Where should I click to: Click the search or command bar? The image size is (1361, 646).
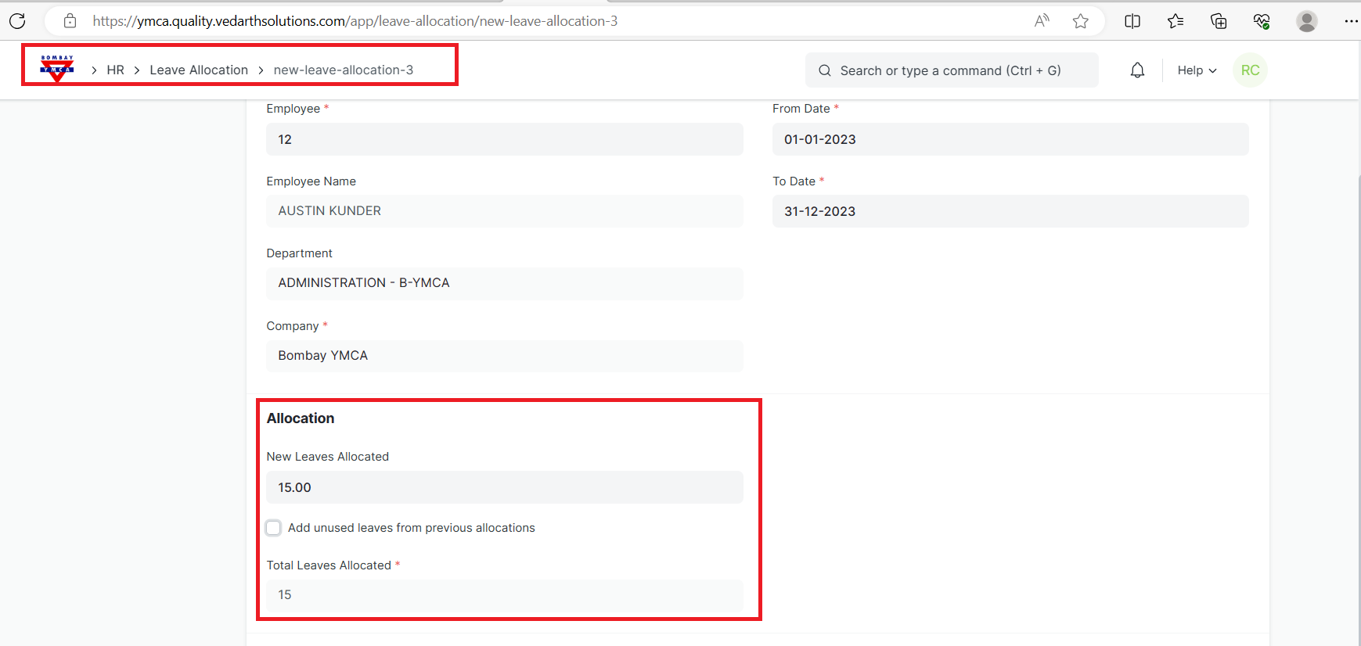[x=951, y=70]
